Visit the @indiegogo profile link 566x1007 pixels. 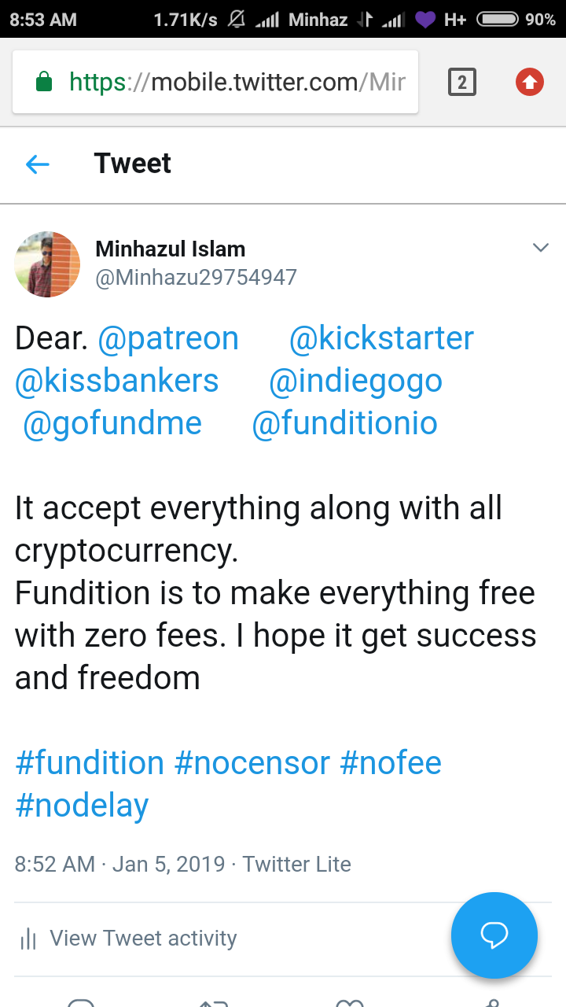pyautogui.click(x=355, y=381)
